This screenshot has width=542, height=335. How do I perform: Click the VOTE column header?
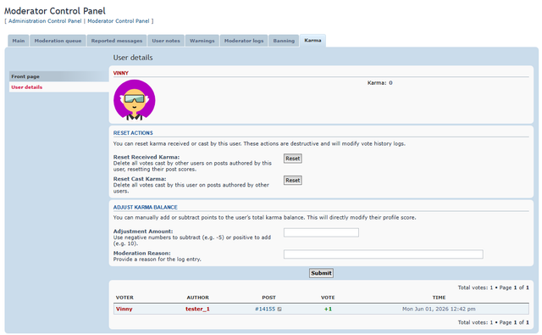pyautogui.click(x=328, y=298)
